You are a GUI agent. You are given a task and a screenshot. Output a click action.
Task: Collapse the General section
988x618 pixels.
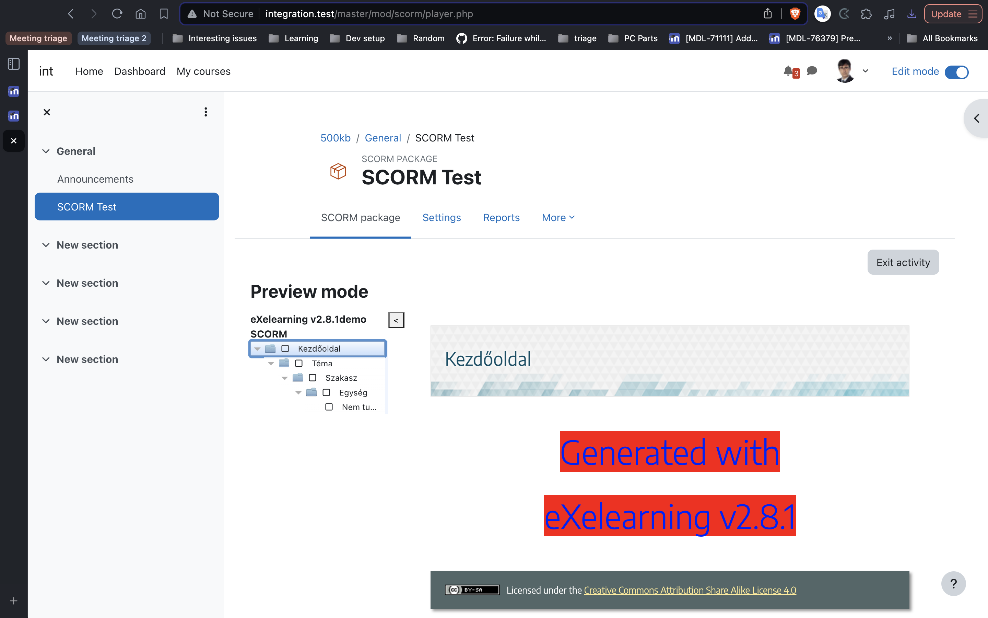click(x=46, y=151)
